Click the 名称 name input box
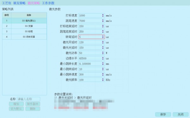 tap(28, 99)
